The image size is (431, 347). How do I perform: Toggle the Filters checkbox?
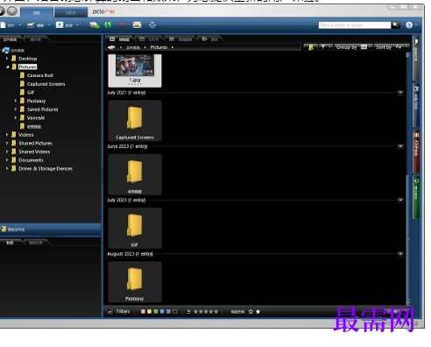click(x=110, y=312)
